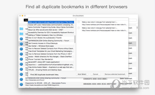Select 'tehPARADOX.COM' row in duplicate list
This screenshot has height=95, width=155.
(51, 41)
